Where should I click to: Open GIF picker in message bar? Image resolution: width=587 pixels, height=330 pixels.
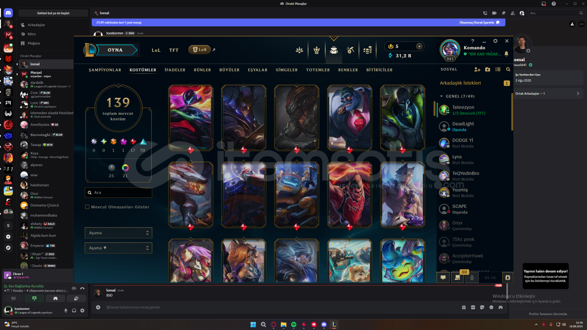point(473,307)
